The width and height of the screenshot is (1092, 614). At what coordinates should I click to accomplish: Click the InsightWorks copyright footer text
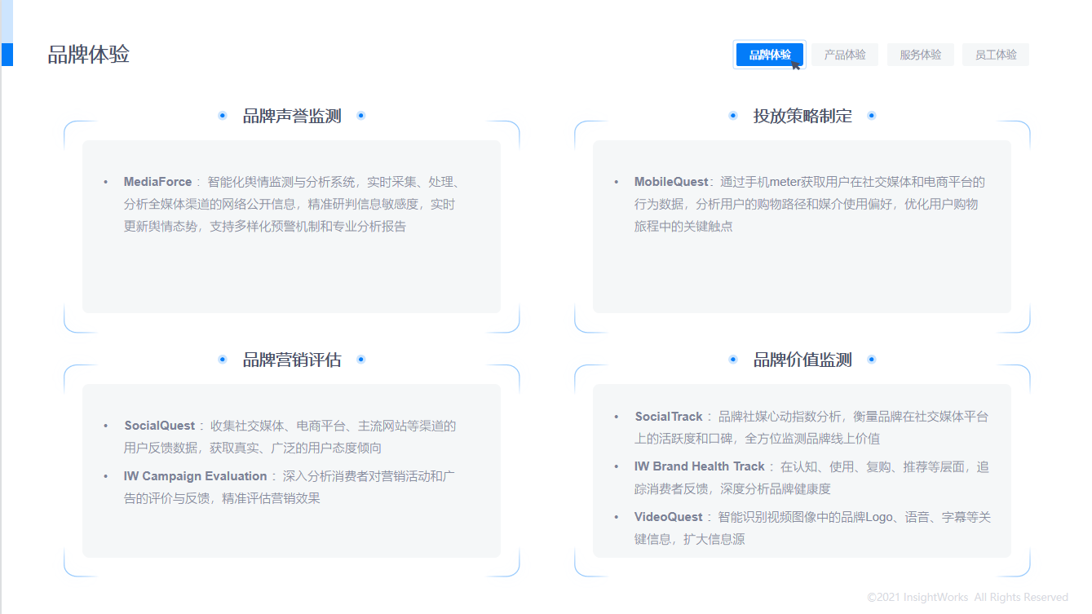coord(968,597)
